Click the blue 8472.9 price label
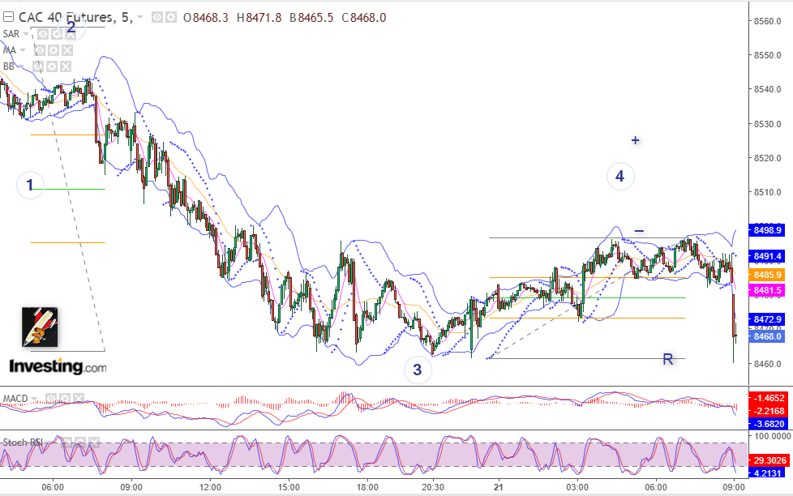The image size is (793, 496). coord(767,319)
